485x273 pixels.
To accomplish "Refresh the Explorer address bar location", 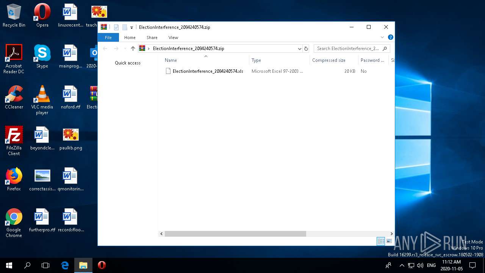I will 306,49.
